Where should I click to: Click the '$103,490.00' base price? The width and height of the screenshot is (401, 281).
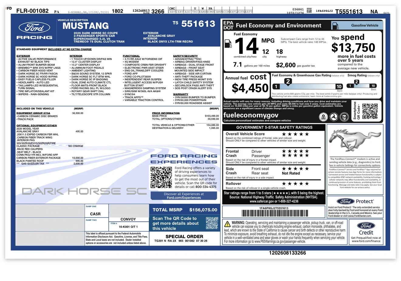tap(212, 116)
